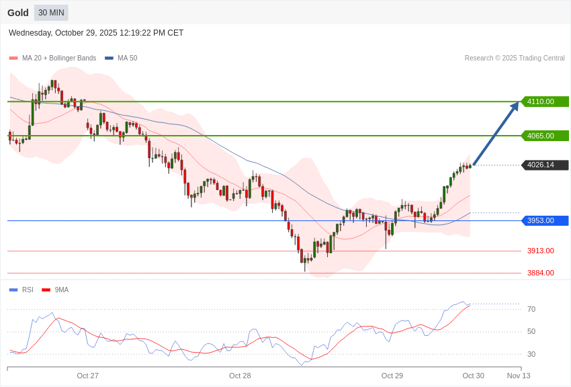Click the chart timestamp text
This screenshot has height=387, width=571.
(x=96, y=33)
